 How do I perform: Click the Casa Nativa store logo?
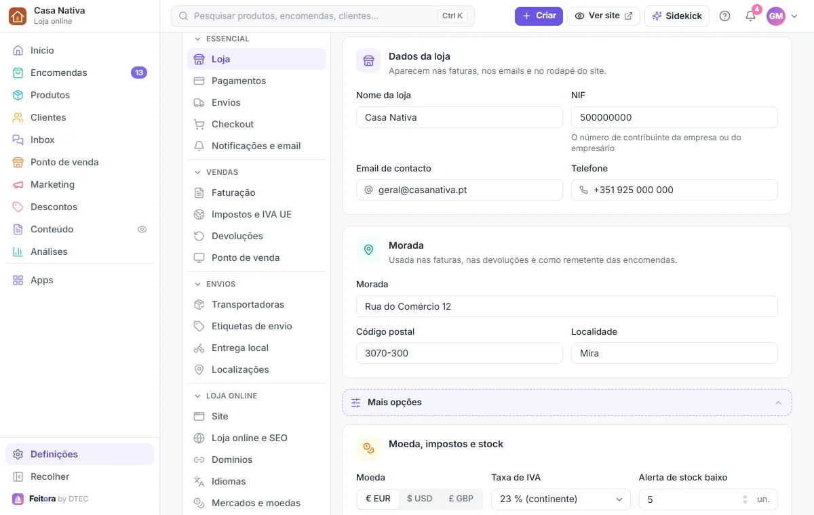(x=18, y=16)
